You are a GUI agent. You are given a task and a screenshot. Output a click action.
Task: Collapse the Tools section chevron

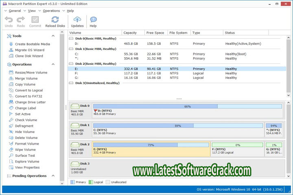click(53, 36)
